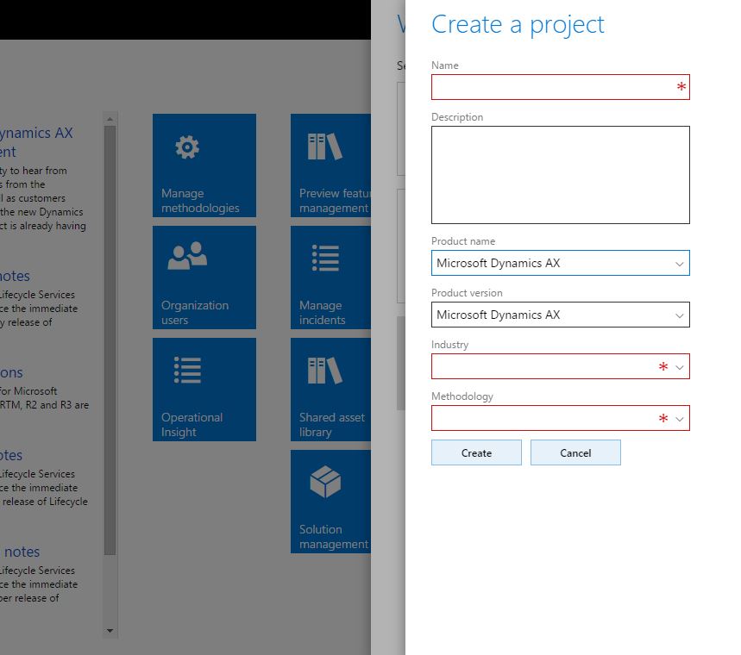Viewport: 741px width, 655px height.
Task: Click the Manage methodologies gear icon
Action: tap(187, 147)
